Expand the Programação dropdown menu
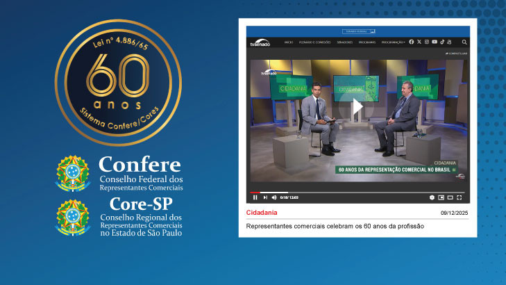Viewport: 506px width, 285px height. point(394,42)
